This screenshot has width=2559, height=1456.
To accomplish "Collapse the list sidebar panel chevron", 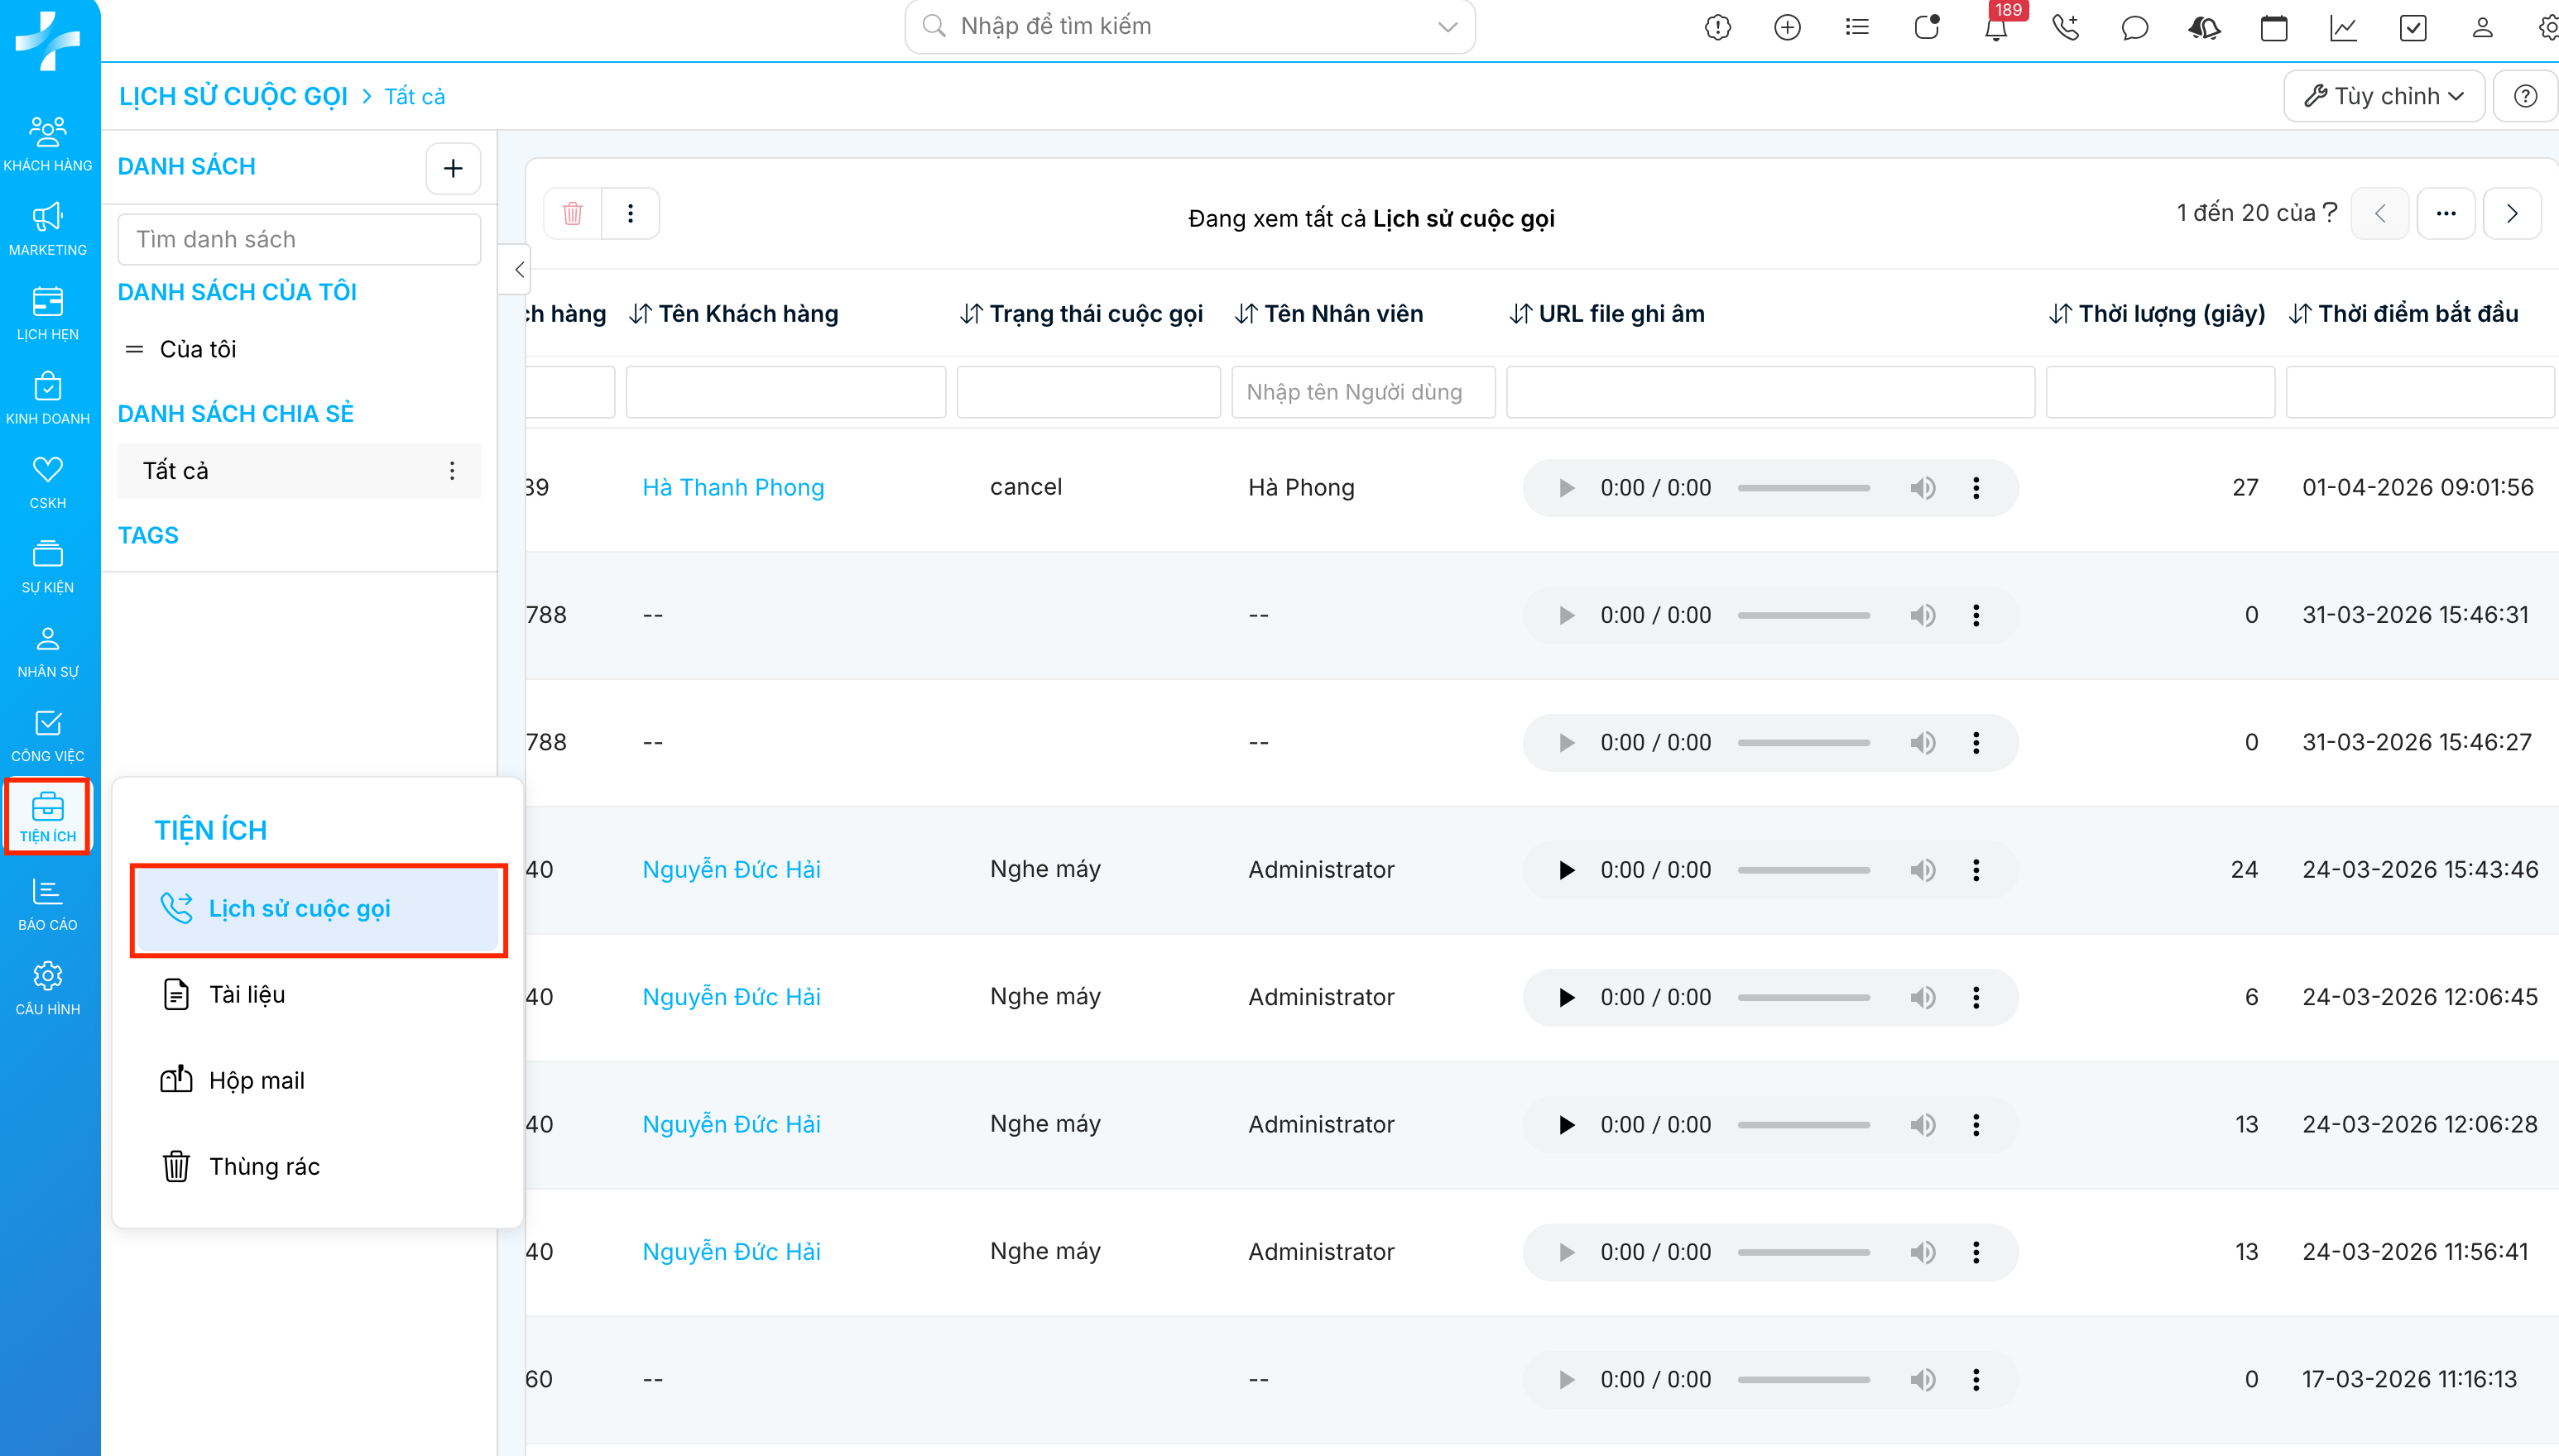I will pyautogui.click(x=518, y=270).
